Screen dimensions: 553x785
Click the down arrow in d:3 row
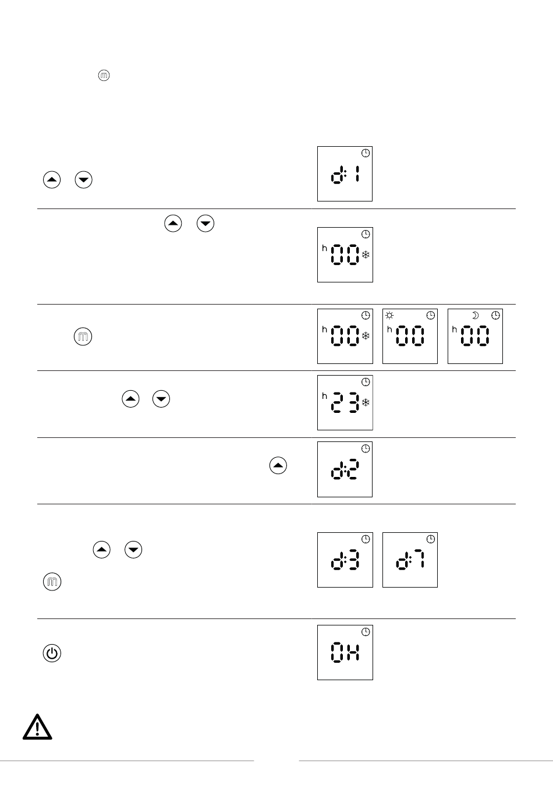134,550
